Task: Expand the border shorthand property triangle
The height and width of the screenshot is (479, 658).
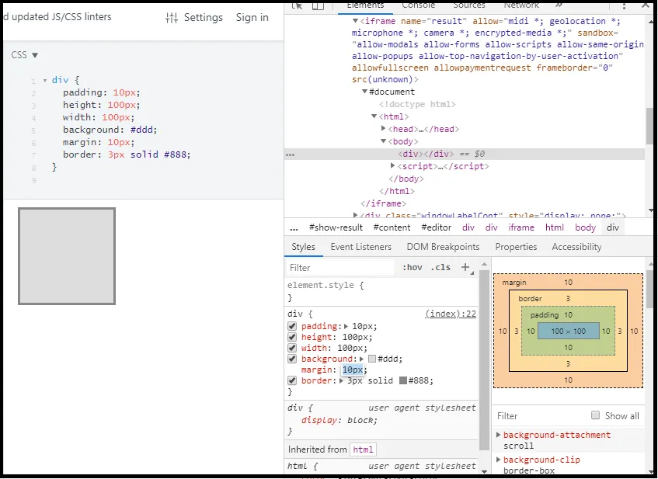Action: tap(343, 381)
